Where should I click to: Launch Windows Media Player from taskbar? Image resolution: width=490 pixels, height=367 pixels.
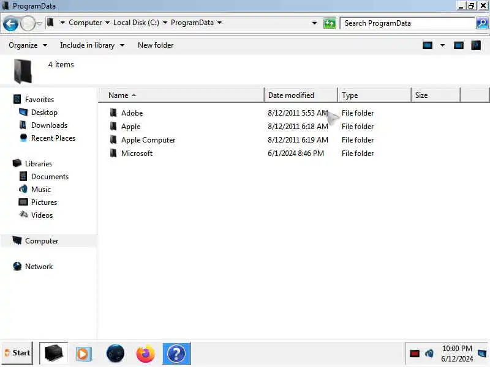pyautogui.click(x=83, y=354)
